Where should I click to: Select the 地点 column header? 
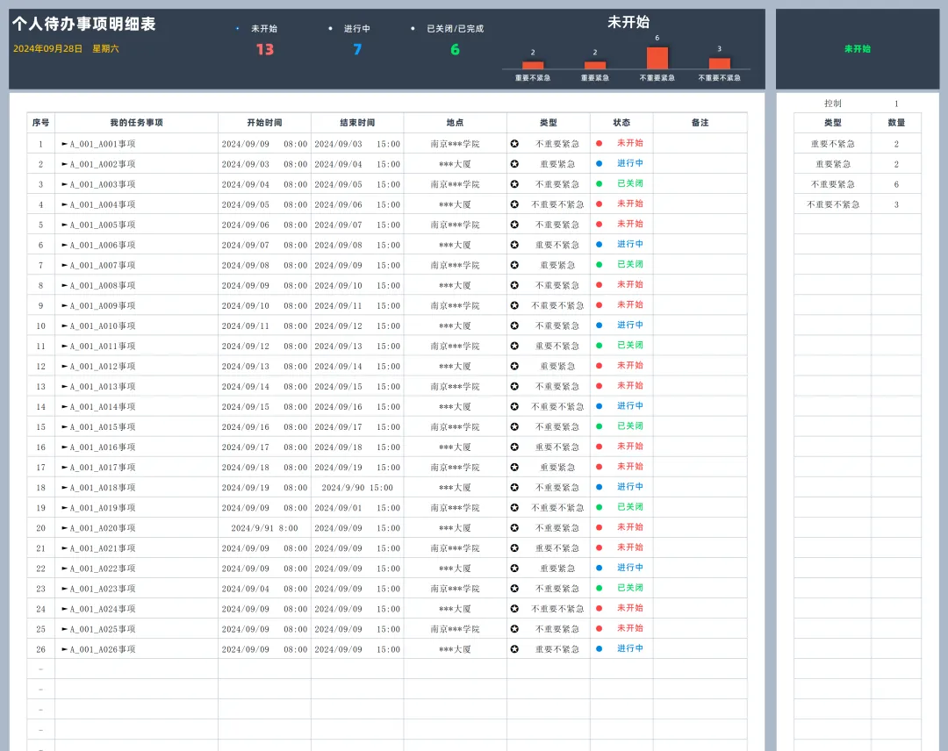point(455,123)
